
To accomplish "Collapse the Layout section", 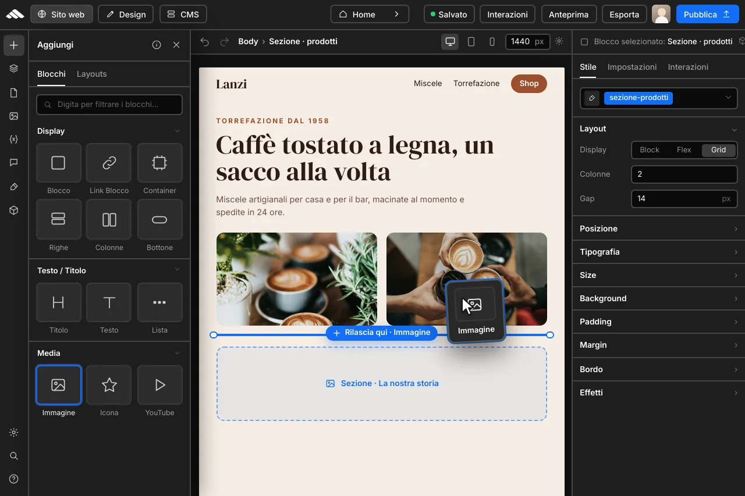I will [735, 129].
